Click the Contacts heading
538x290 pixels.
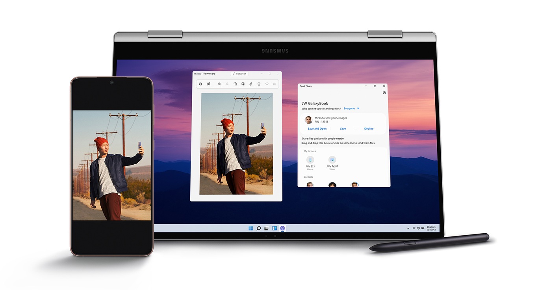point(308,177)
